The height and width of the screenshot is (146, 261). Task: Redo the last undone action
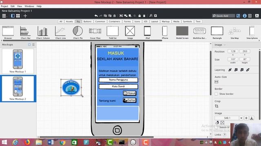[x=101, y=15]
